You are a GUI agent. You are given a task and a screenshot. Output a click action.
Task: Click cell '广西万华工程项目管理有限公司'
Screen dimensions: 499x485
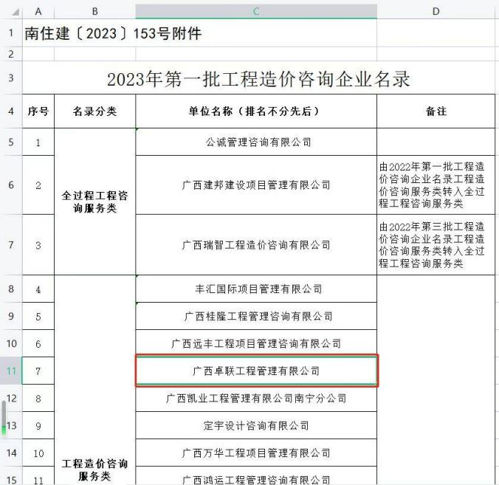pos(256,453)
